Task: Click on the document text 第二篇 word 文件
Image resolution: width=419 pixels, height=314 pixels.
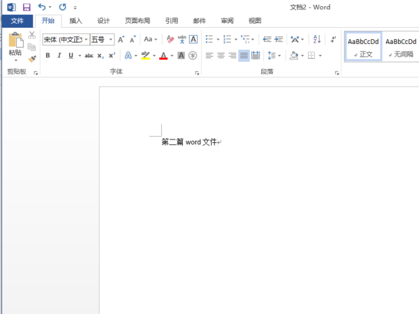Action: 189,142
